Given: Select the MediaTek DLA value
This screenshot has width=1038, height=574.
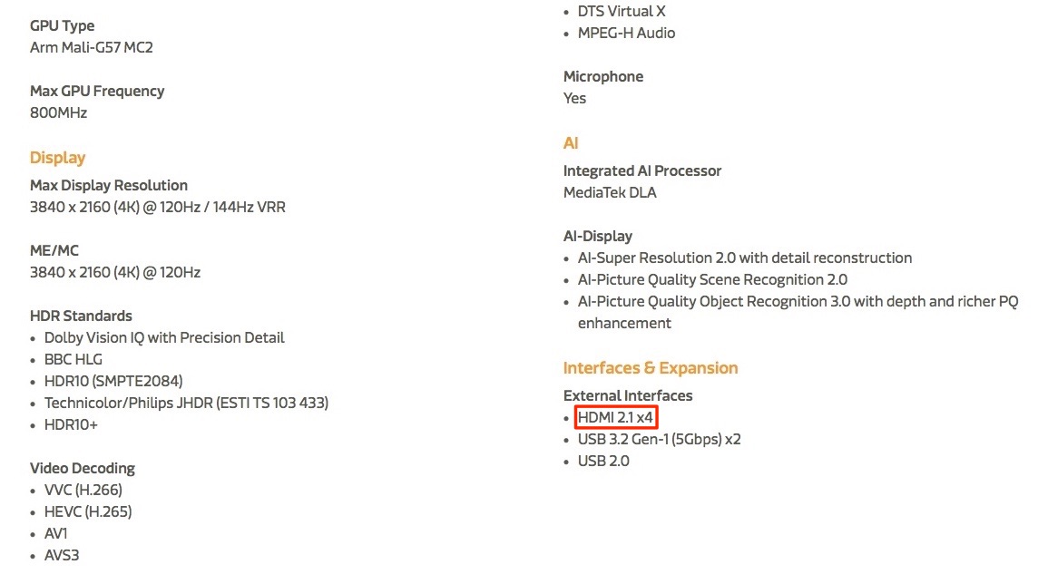Looking at the screenshot, I should click(610, 192).
